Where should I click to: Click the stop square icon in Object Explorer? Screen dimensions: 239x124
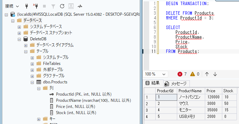tap(44, 6)
